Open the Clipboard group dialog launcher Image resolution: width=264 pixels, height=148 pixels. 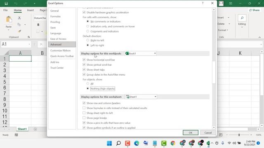28,37
